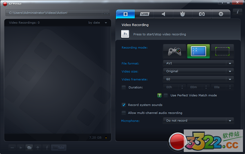Enable Use Perfect Video Match mode
Viewport: 245px width, 154px height.
pos(166,95)
